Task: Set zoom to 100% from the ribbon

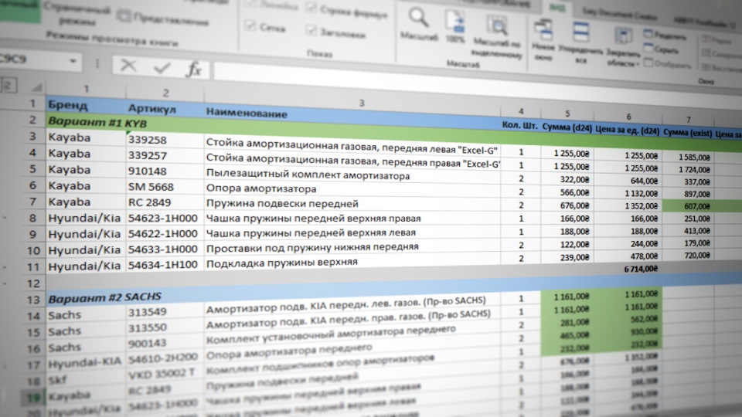Action: coord(454,28)
